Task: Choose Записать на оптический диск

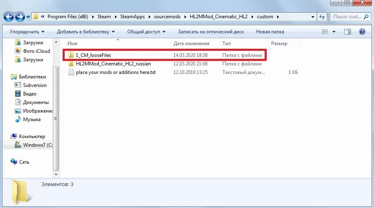Action: 211,32
